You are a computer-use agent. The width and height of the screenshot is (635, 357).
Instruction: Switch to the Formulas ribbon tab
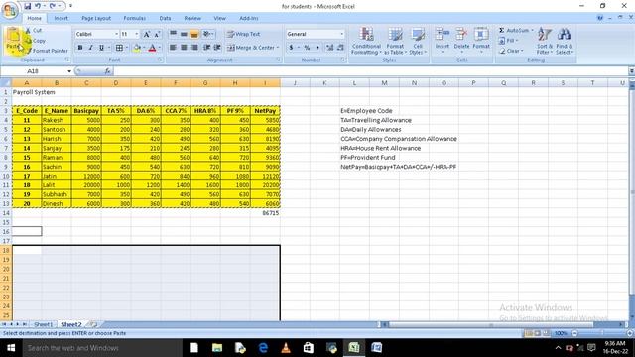click(x=135, y=18)
